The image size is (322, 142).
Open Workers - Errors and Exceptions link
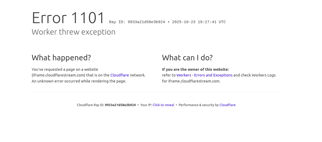[204, 75]
